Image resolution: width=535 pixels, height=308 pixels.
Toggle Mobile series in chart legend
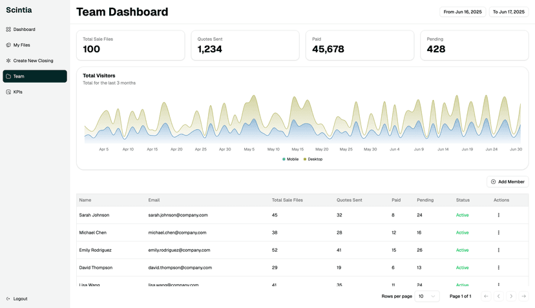[x=290, y=159]
